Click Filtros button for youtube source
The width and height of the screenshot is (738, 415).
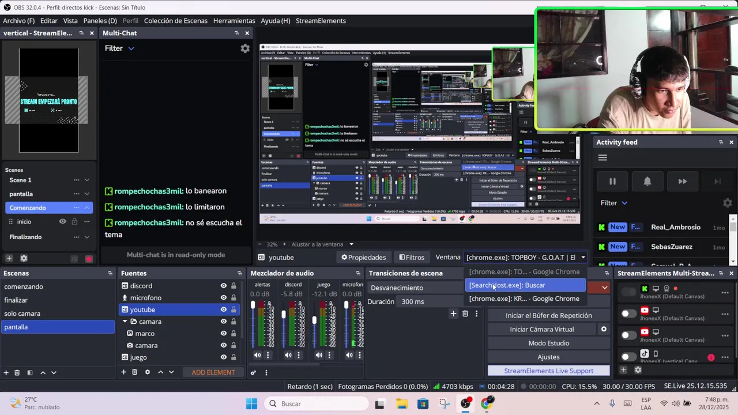pyautogui.click(x=412, y=258)
